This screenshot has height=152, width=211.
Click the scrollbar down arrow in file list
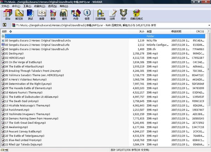point(209,145)
